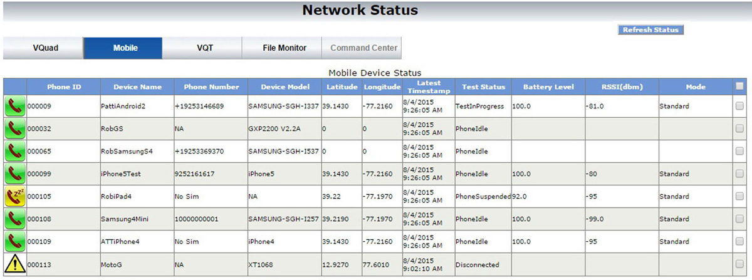Click green phone icon for RobGS
Screen dimensions: 752x280
coord(14,129)
